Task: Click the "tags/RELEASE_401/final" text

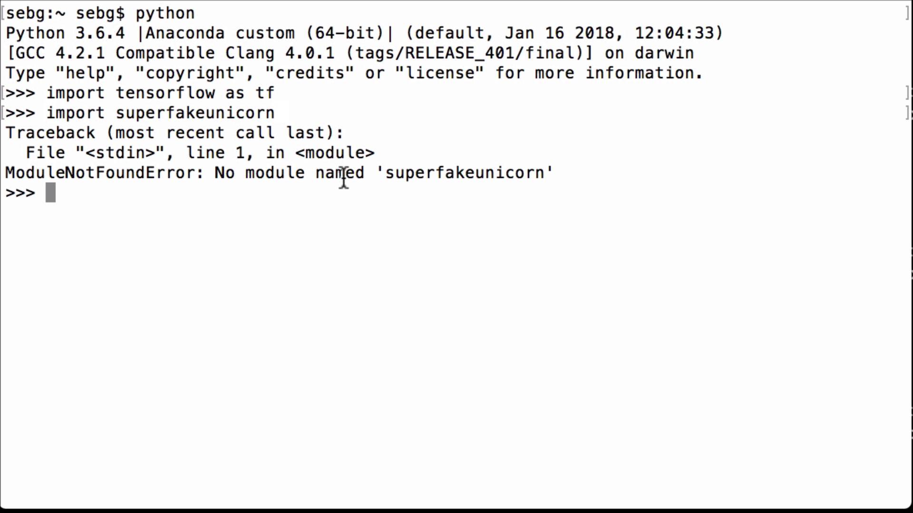Action: pos(465,53)
